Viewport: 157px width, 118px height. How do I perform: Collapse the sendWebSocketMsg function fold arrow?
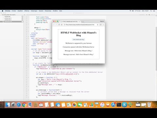click(28, 65)
